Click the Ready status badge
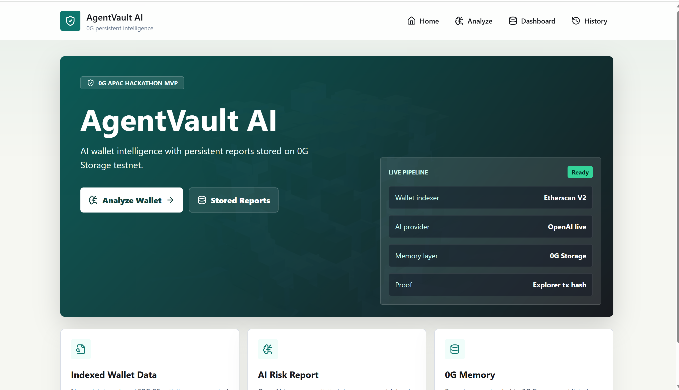 coord(580,172)
